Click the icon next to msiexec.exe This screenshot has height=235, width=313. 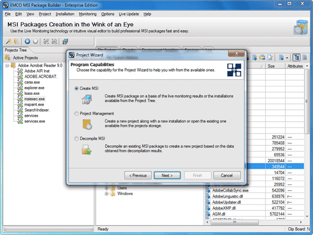pyautogui.click(x=20, y=99)
